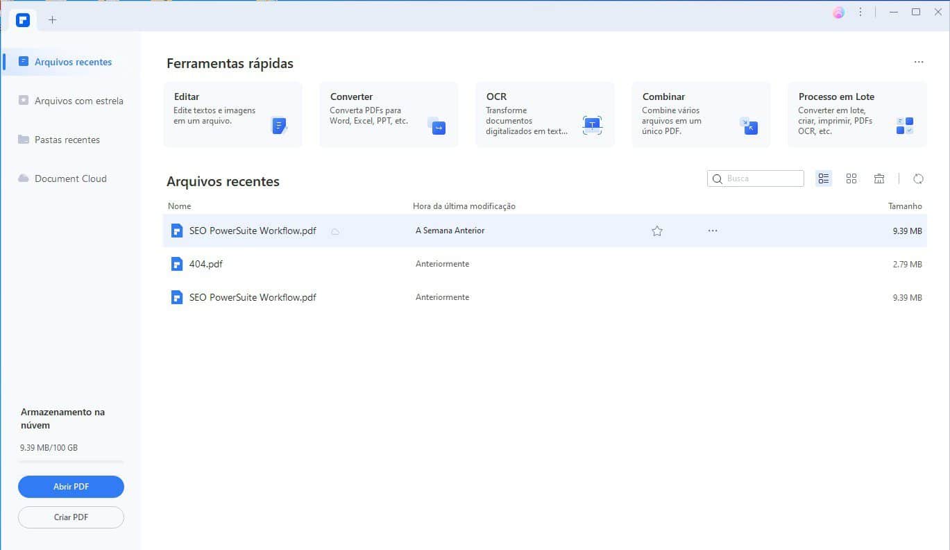Open more options for Ferramentas rápidas

[919, 62]
